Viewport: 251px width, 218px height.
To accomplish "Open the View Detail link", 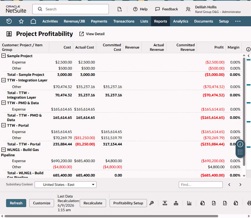I will pos(92,34).
